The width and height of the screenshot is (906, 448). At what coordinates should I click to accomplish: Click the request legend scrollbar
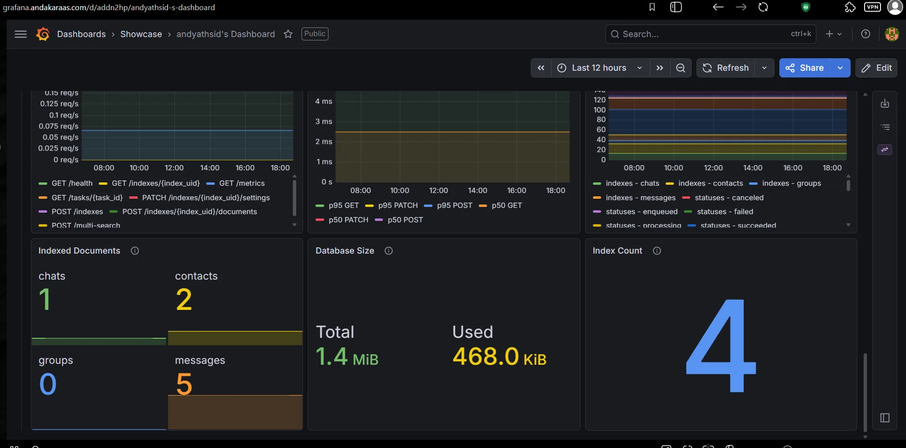294,198
